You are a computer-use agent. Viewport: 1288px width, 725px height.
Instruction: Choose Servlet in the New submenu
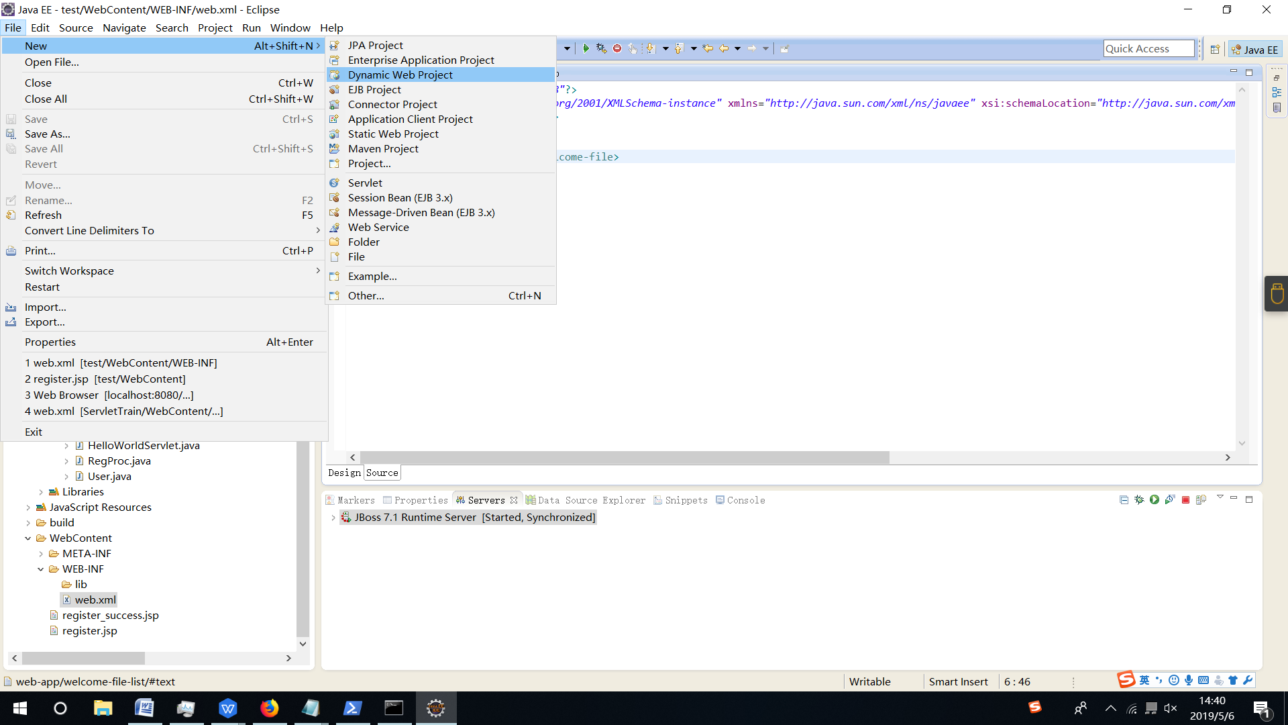(x=365, y=183)
